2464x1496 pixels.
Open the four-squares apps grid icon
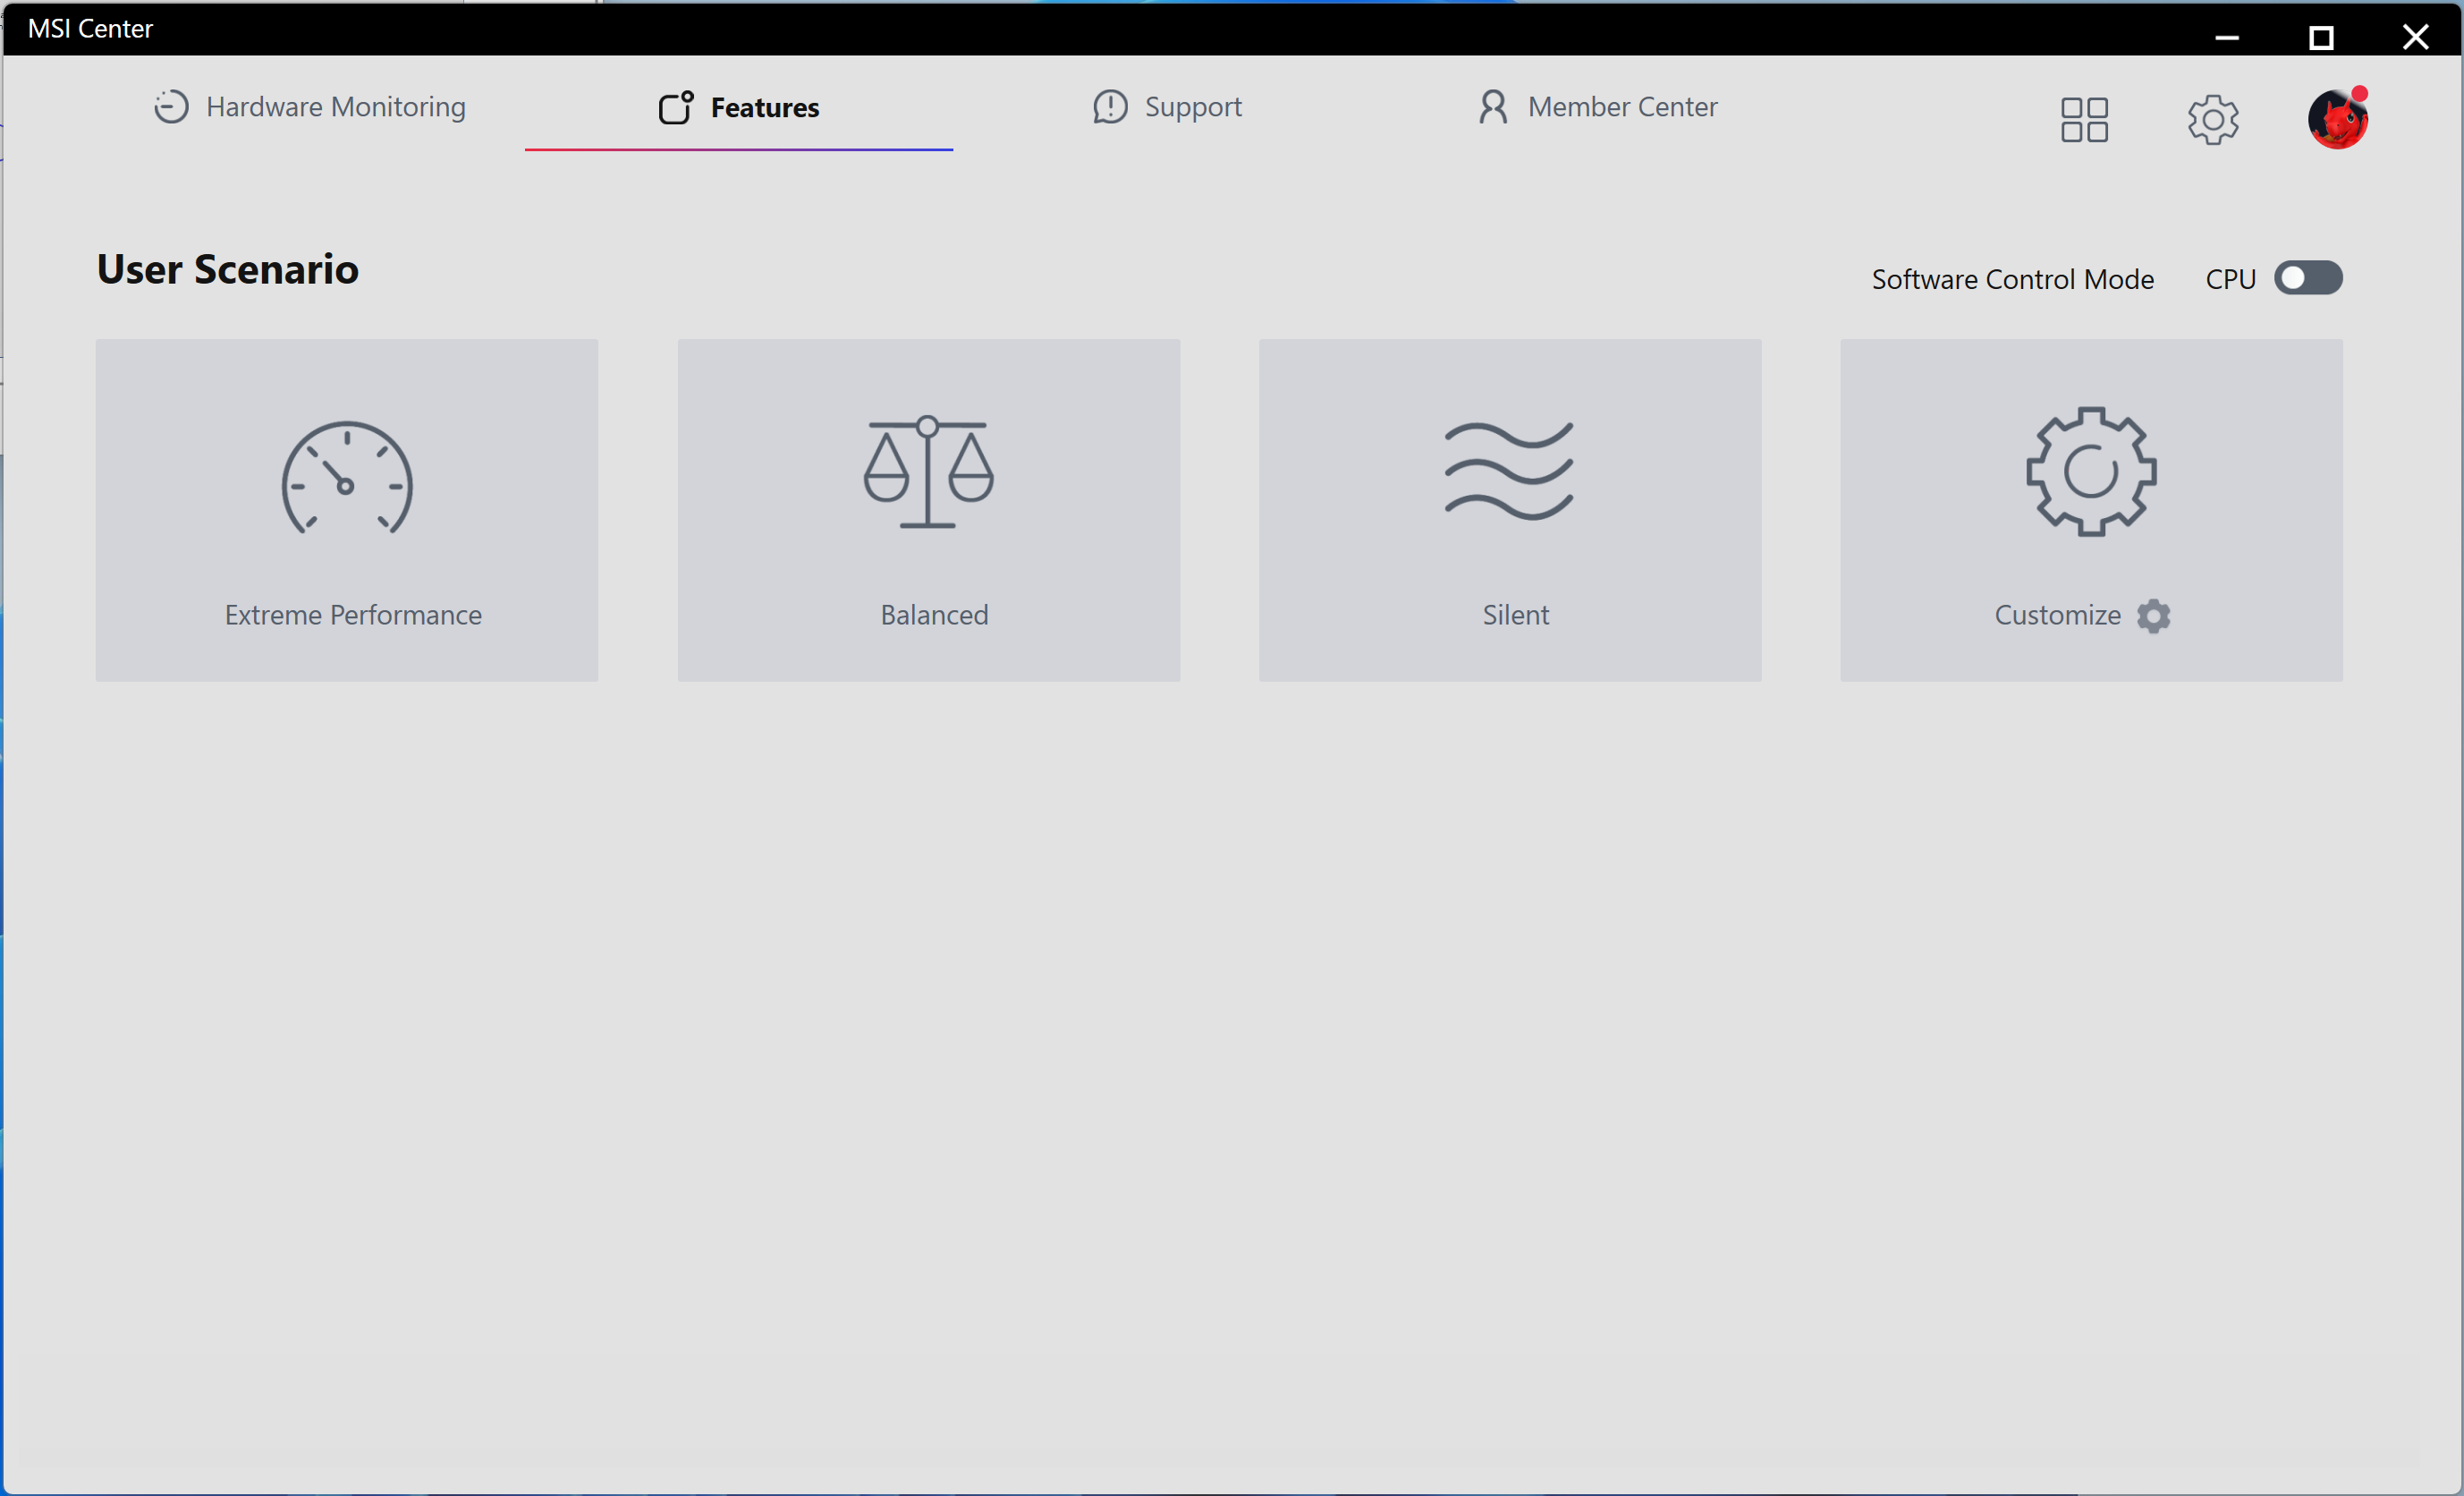pyautogui.click(x=2084, y=120)
